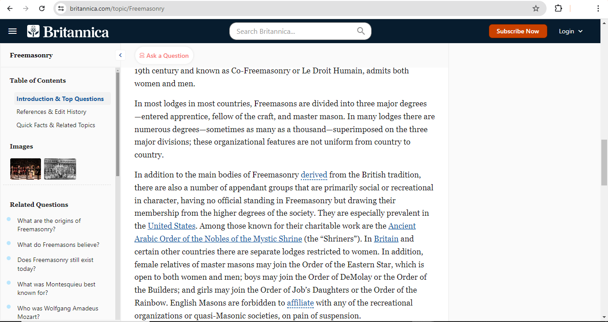The height and width of the screenshot is (322, 608).
Task: Expand the Login dropdown
Action: [x=571, y=31]
